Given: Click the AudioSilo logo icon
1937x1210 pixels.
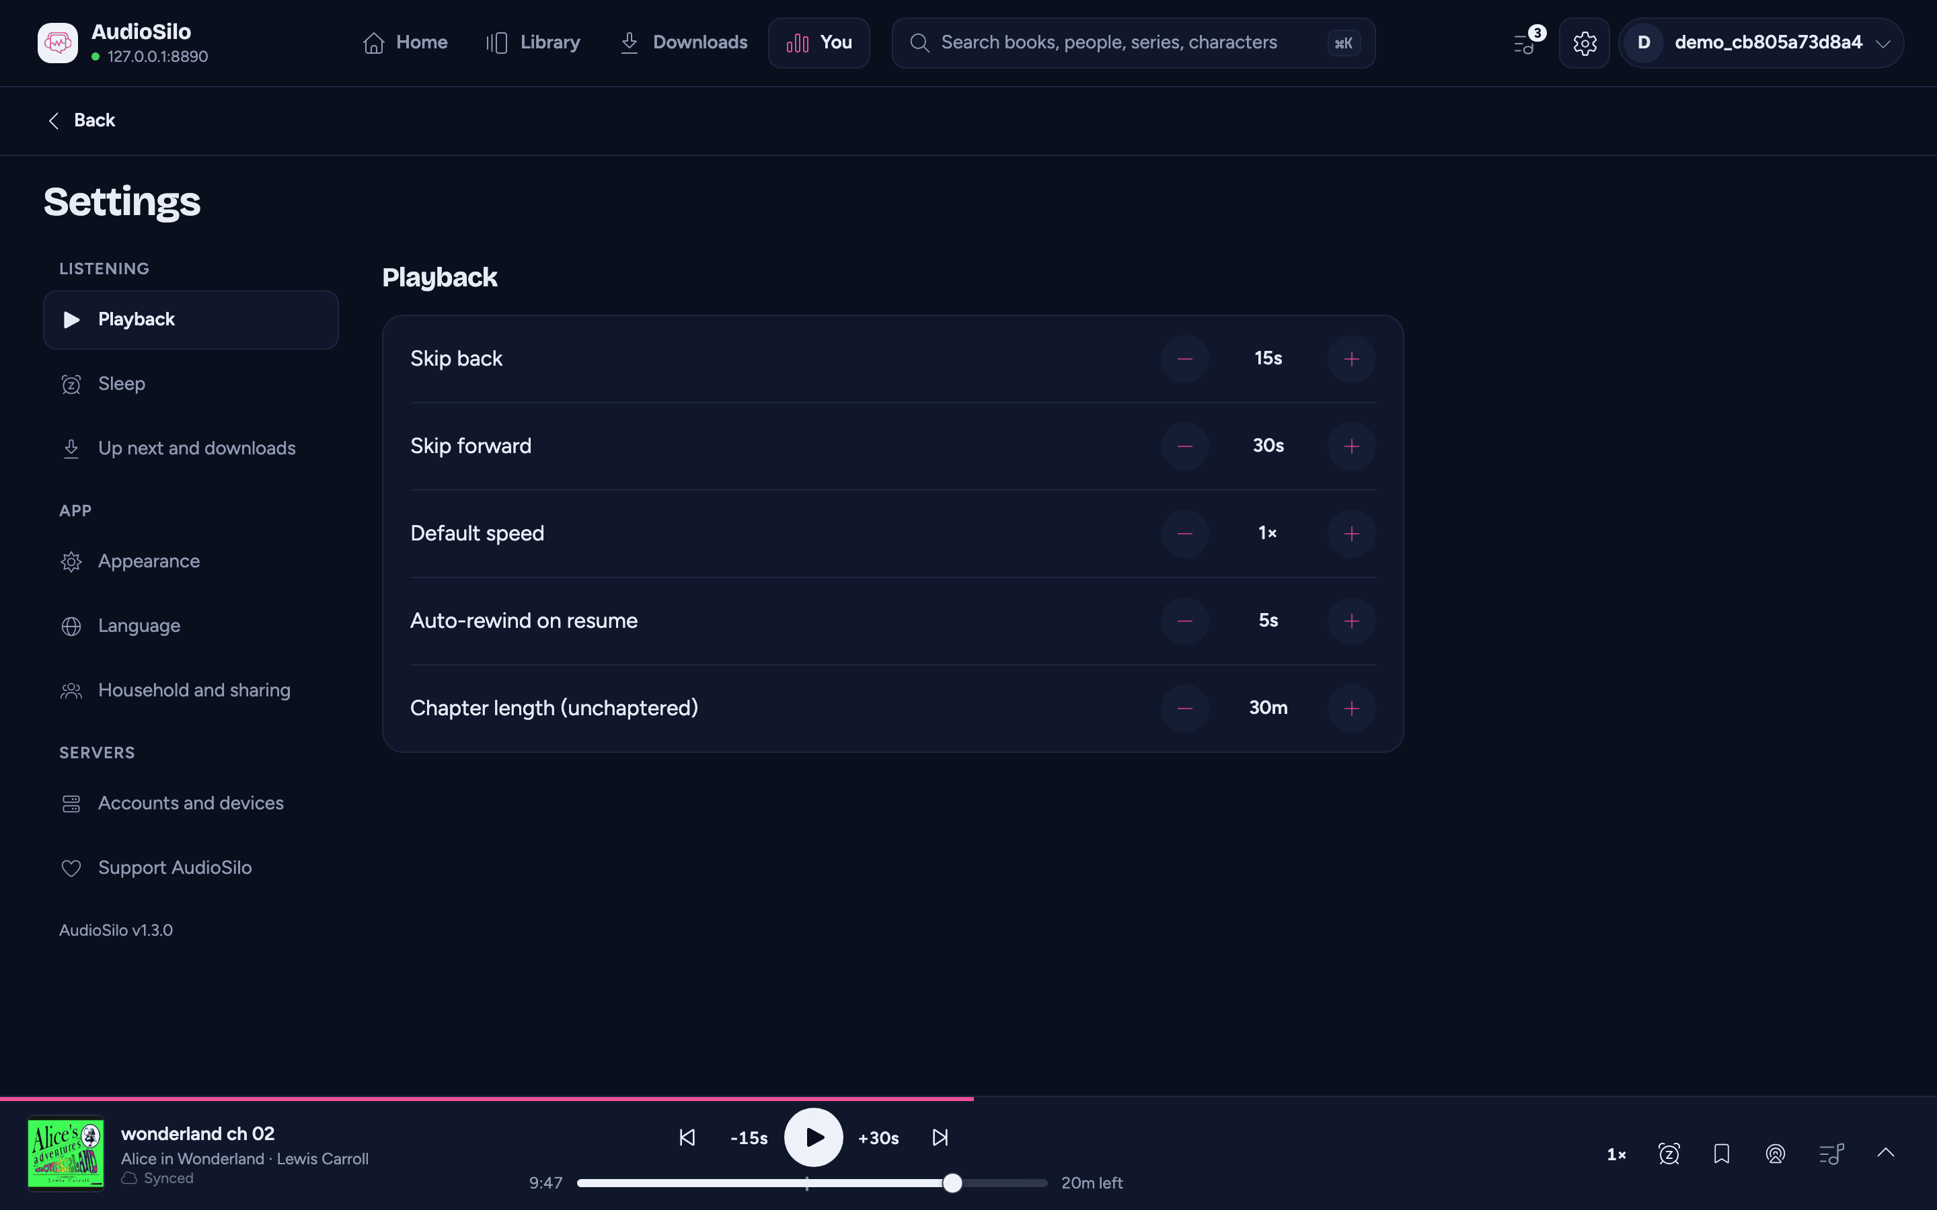Looking at the screenshot, I should 58,43.
